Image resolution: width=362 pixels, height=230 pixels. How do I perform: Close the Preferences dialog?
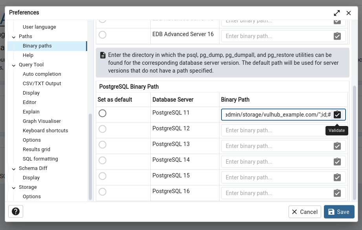349,13
